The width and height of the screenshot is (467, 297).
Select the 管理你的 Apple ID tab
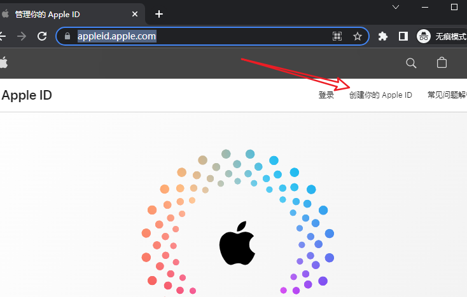click(70, 14)
